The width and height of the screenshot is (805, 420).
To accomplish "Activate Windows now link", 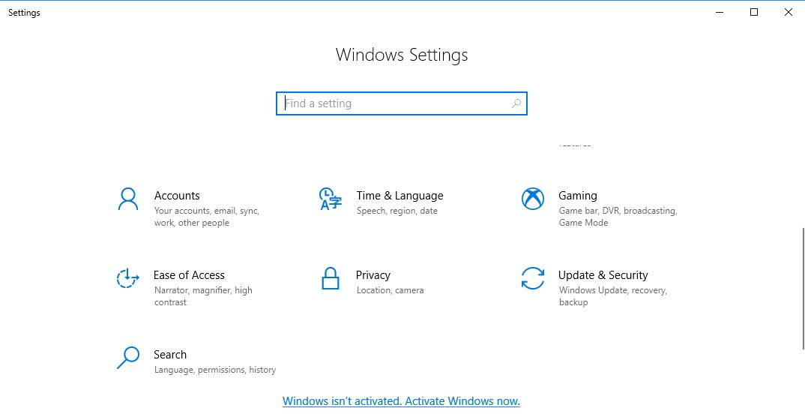I will 401,401.
